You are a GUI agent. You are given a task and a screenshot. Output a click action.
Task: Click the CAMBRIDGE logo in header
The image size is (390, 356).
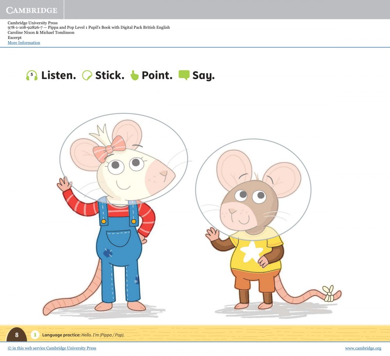coord(32,10)
